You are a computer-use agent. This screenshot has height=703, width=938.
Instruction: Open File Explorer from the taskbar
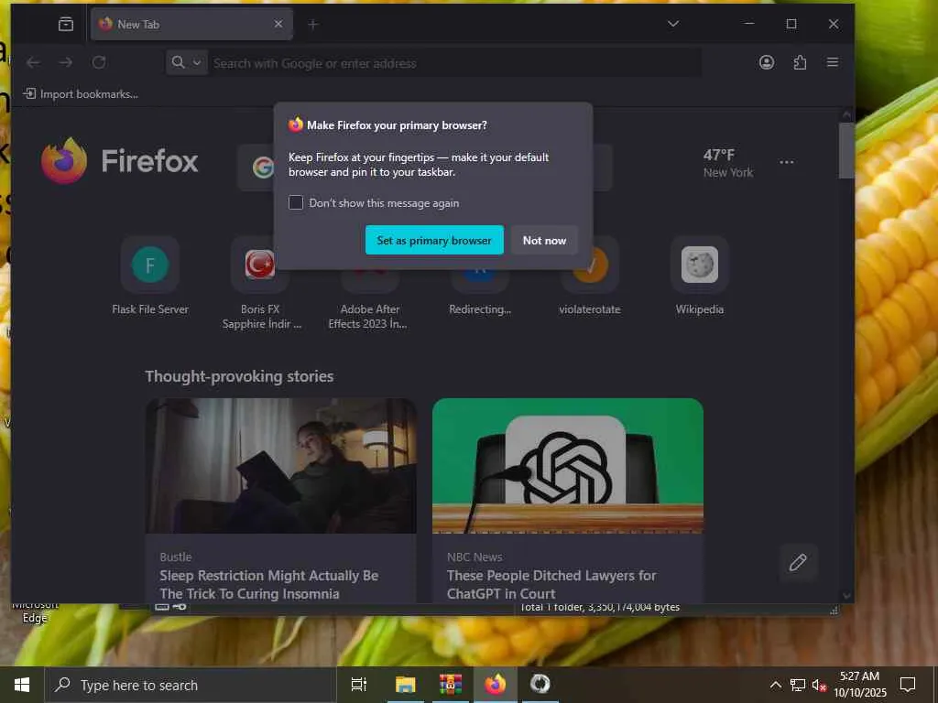tap(405, 685)
